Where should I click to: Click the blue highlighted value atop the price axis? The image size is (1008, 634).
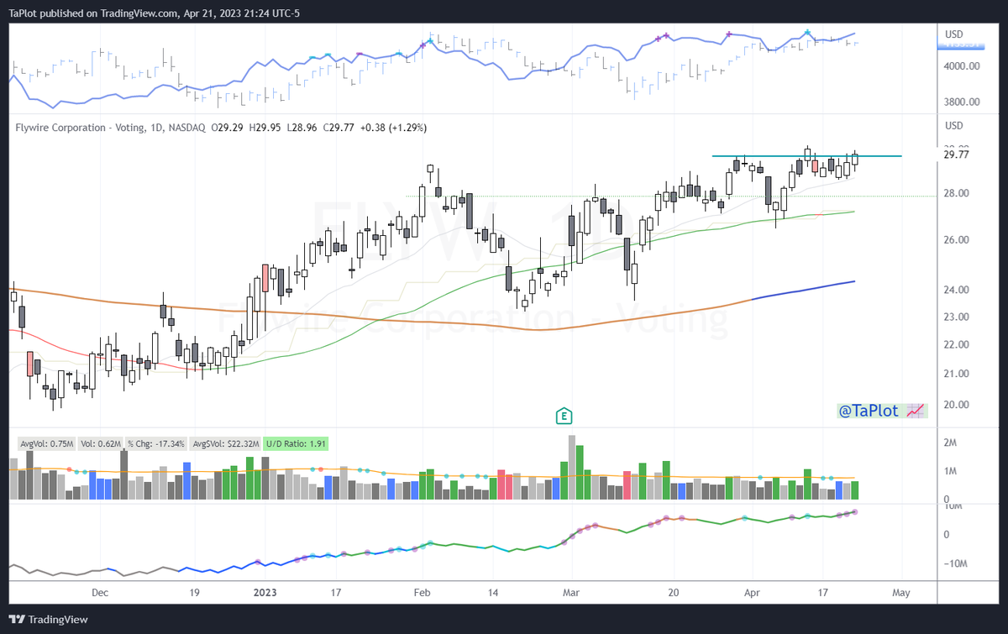(961, 47)
